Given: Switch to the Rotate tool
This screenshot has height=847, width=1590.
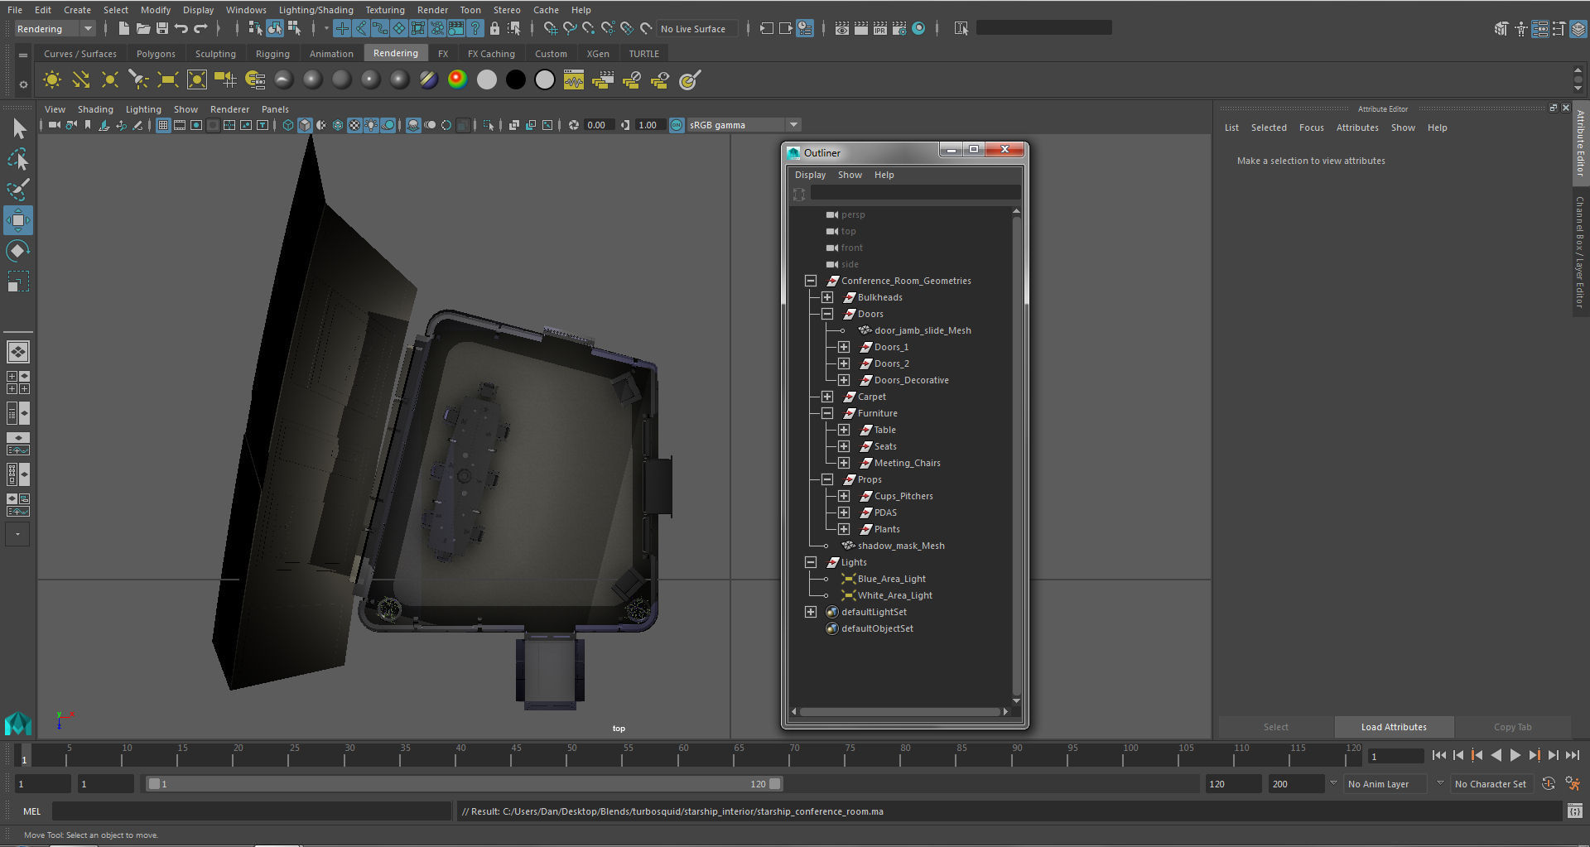Looking at the screenshot, I should pyautogui.click(x=18, y=251).
